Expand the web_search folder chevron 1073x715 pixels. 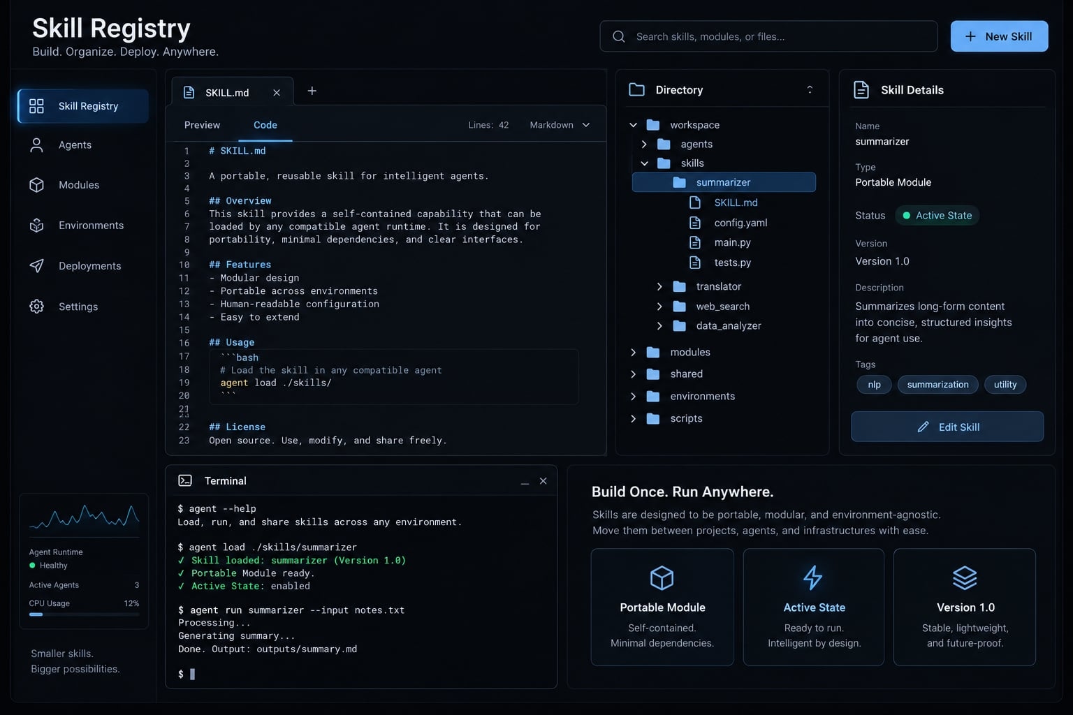coord(659,307)
